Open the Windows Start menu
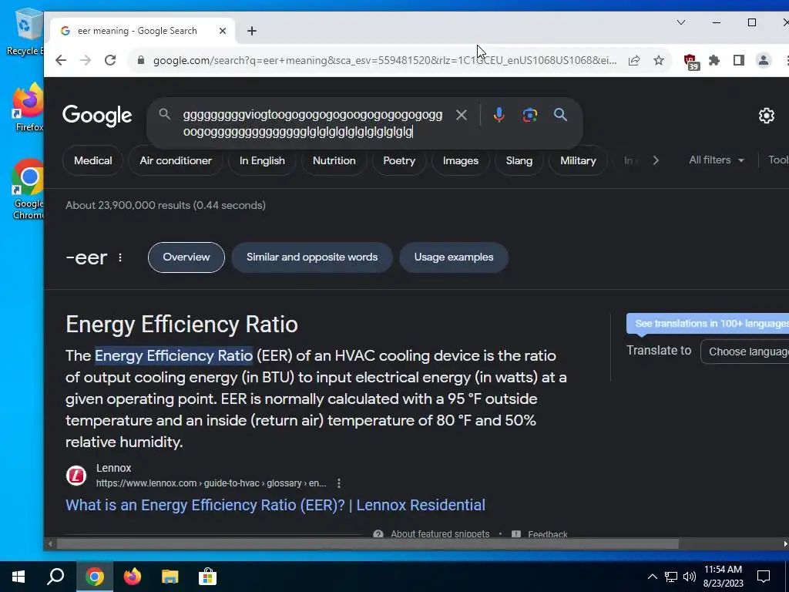Image resolution: width=789 pixels, height=592 pixels. point(18,577)
